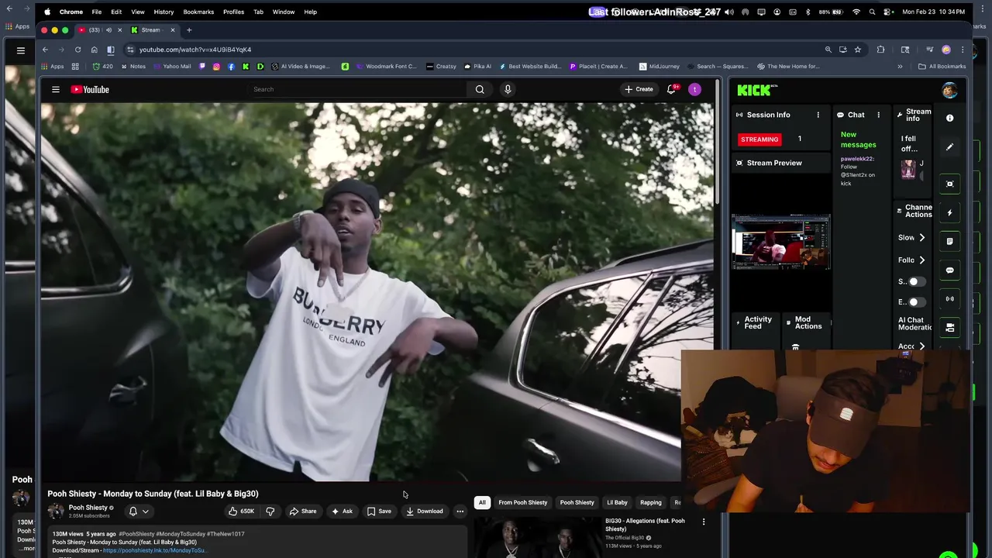Select the 'From Pooh Shiesty' chip
This screenshot has height=558, width=992.
(522, 502)
